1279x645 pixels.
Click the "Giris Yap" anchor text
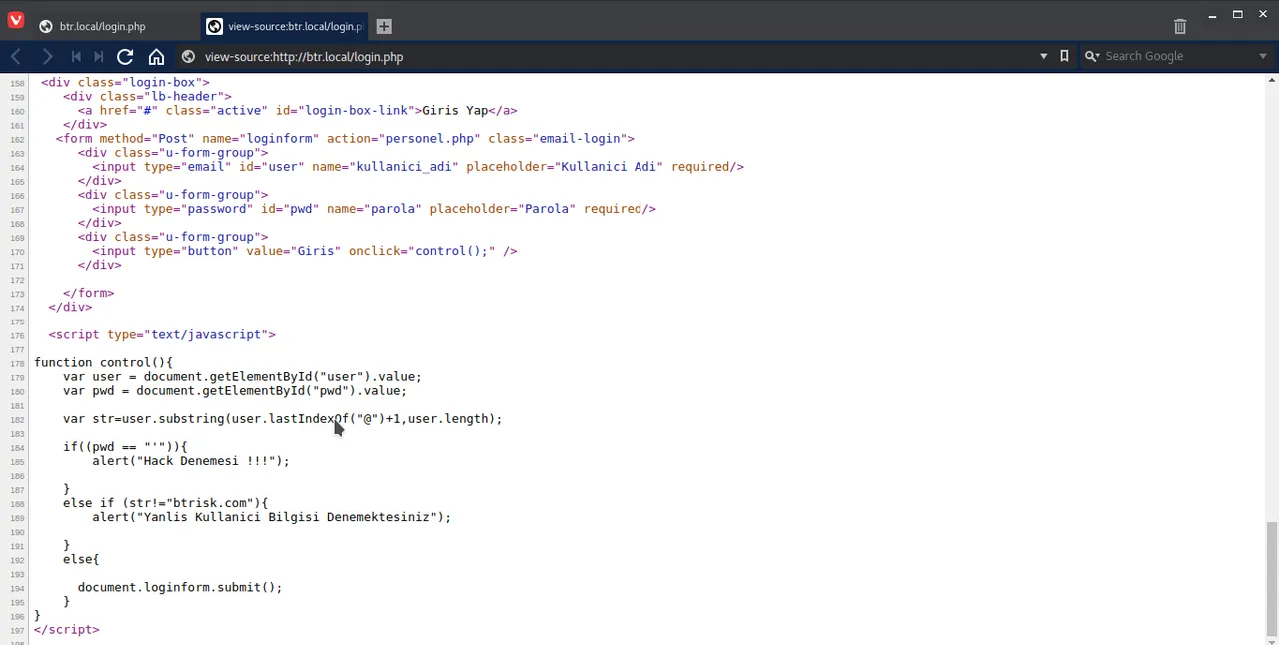[x=454, y=110]
